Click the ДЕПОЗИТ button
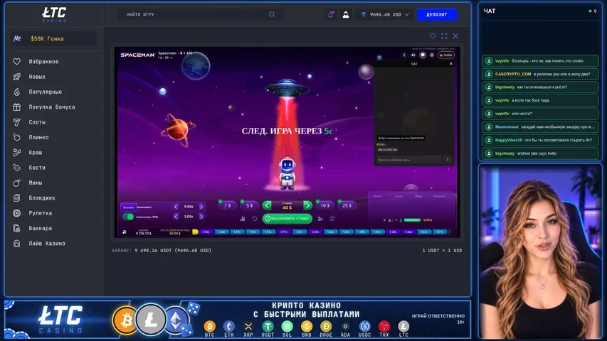This screenshot has width=607, height=341. click(437, 15)
